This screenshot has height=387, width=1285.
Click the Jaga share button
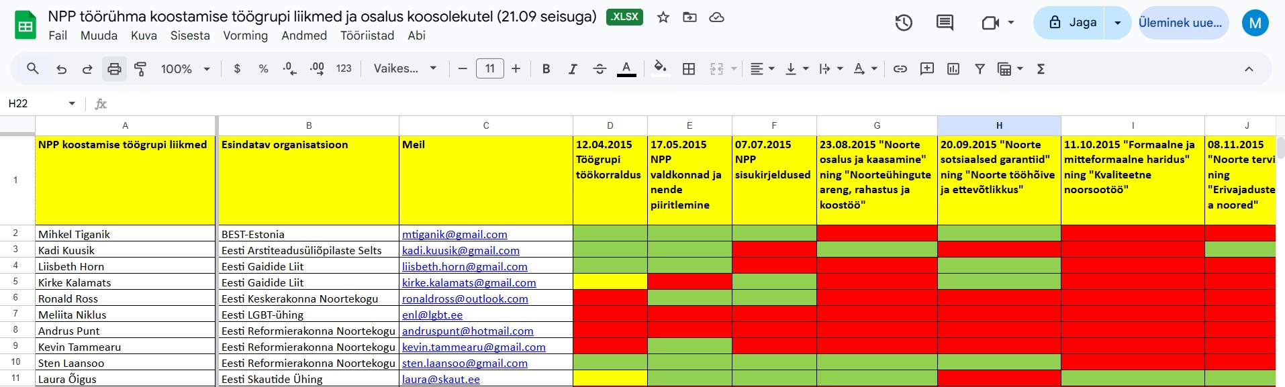[x=1072, y=23]
